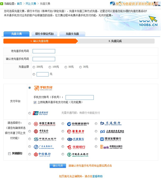
Task: Click 无需开通网银，有银行卡就能支付 text
Action: 80,113
